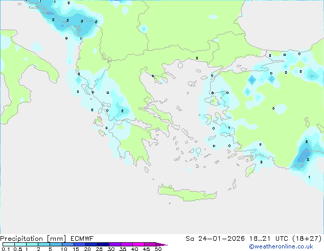Viewport: 324px width, 251px height.
Task: Choose the 25–30 mm navy legend swatch
Action: tap(103, 244)
